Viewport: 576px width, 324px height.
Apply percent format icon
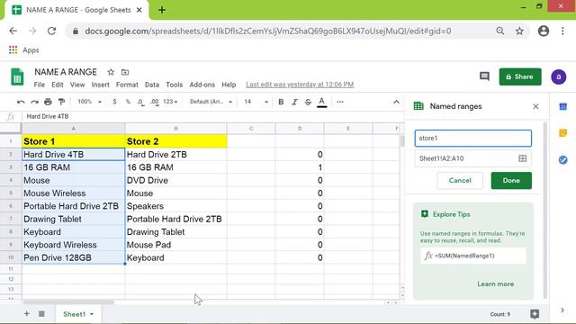click(128, 102)
